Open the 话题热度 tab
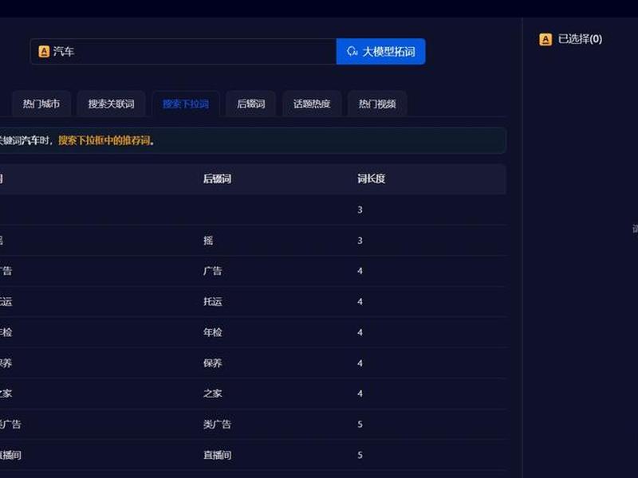The image size is (638, 478). (312, 104)
